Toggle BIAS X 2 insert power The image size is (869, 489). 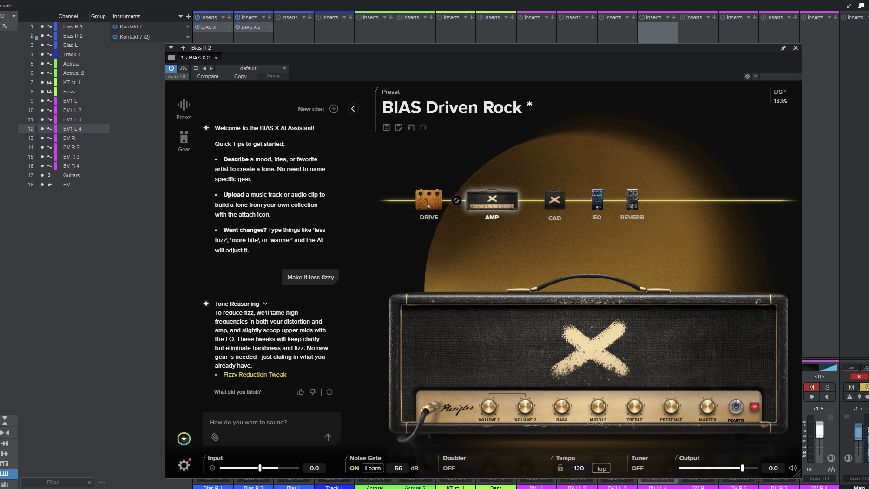(237, 27)
